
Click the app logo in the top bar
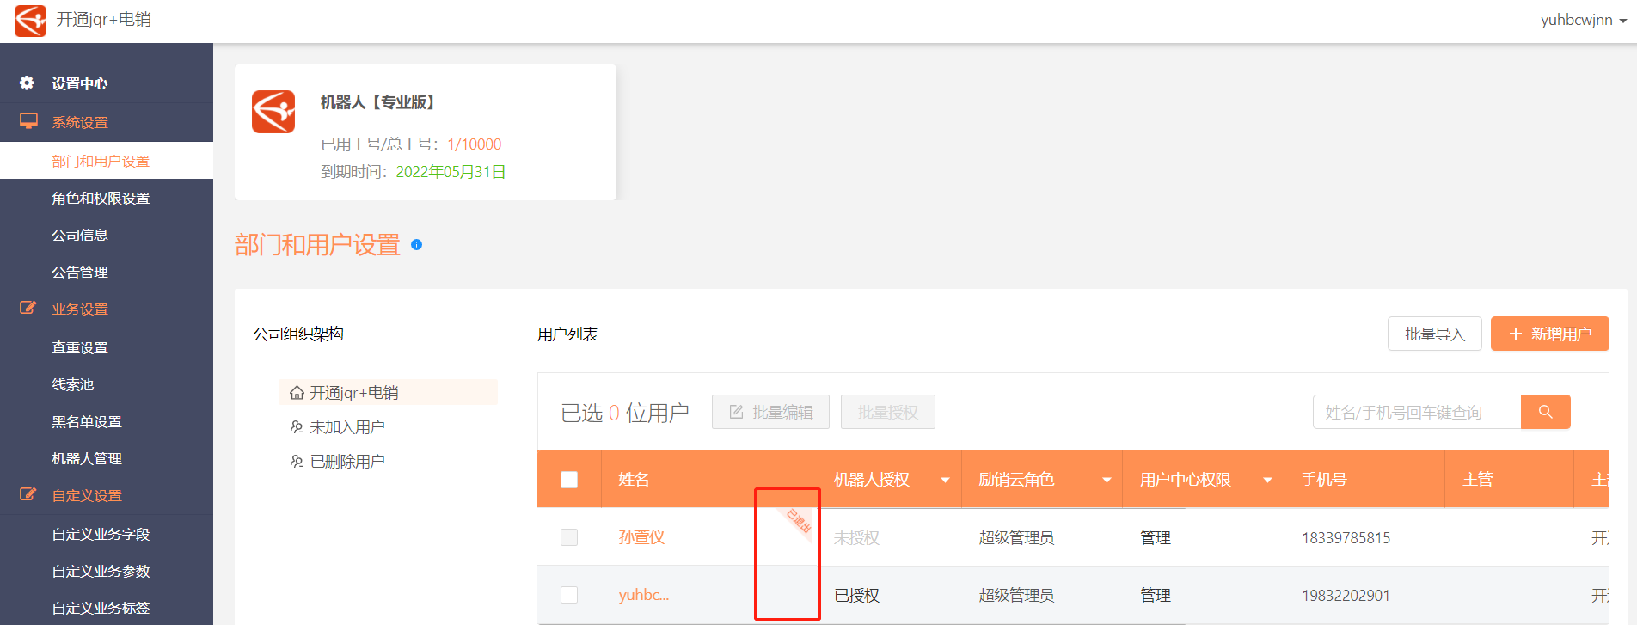31,21
